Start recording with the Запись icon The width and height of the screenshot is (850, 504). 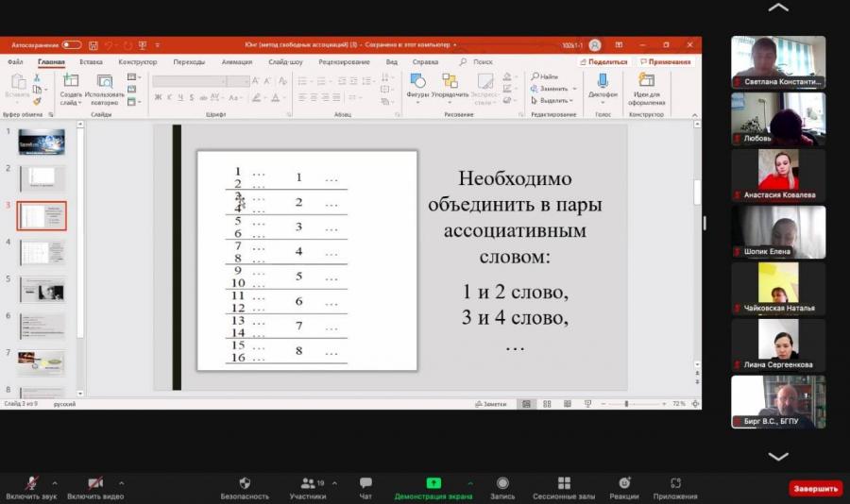502,482
